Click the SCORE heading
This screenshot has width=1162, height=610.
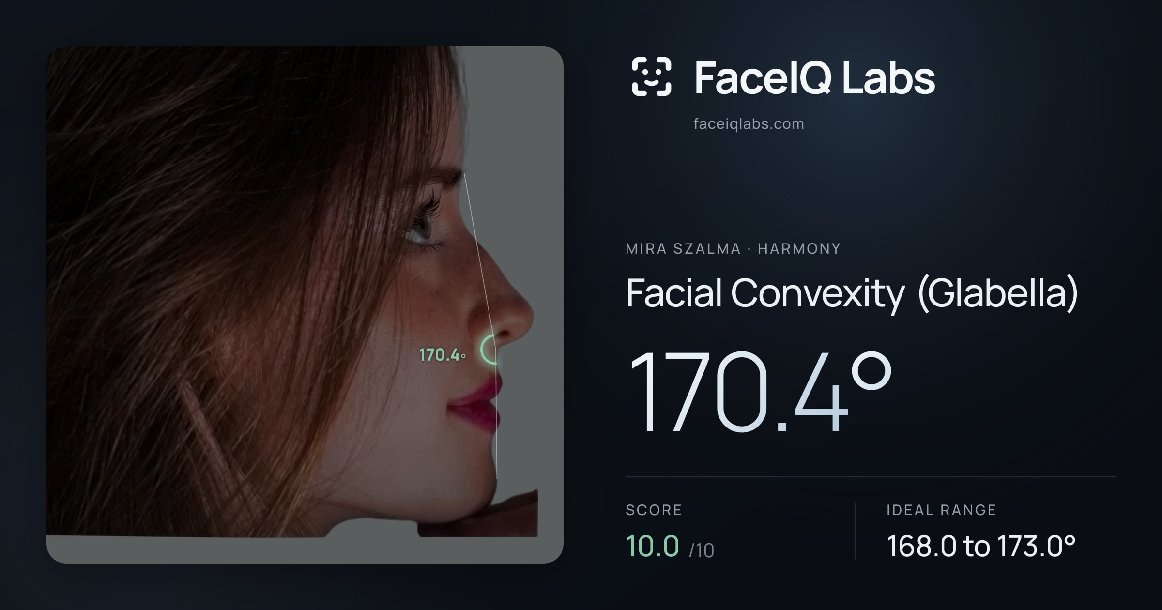[x=654, y=510]
